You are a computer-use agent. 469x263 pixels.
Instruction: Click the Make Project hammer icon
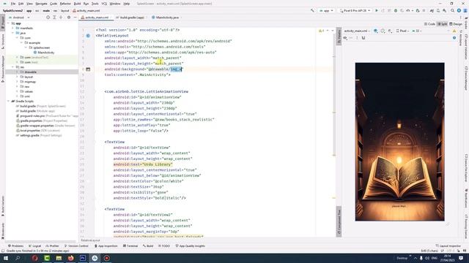click(313, 10)
